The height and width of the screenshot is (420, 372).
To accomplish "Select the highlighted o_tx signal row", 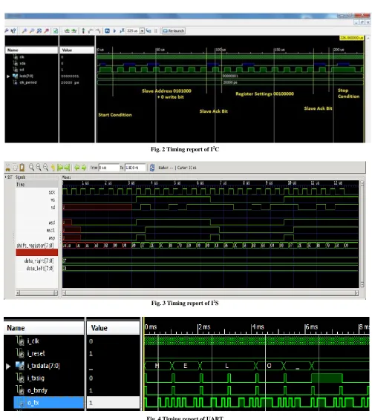I will pyautogui.click(x=48, y=403).
